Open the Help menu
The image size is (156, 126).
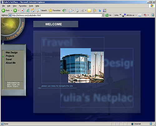pos(37,6)
